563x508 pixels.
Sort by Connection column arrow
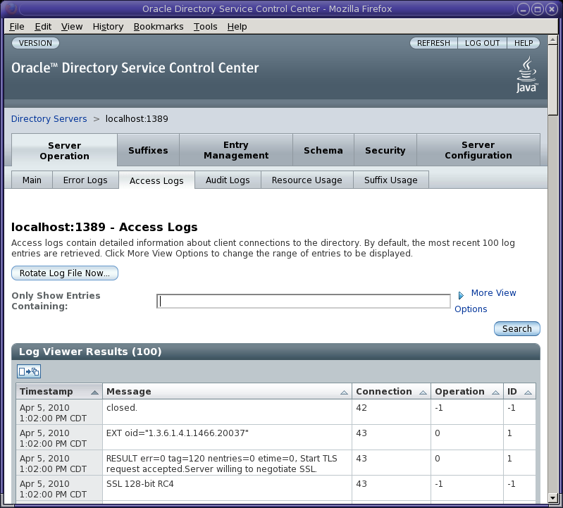coord(423,392)
